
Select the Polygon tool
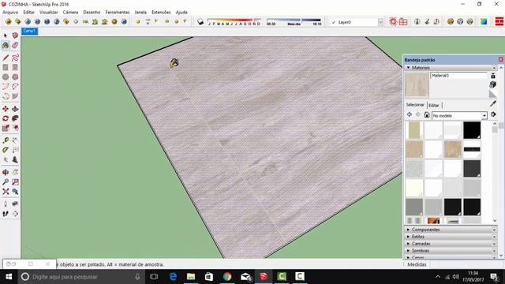coord(15,77)
